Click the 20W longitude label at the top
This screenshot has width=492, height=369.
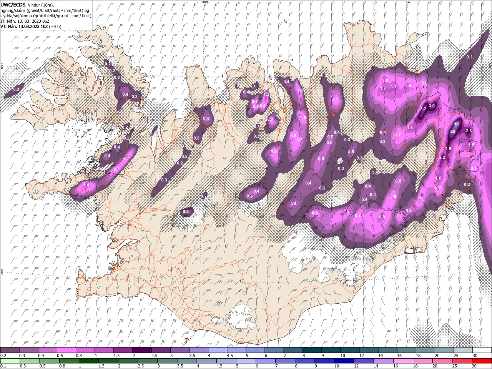coord(204,2)
